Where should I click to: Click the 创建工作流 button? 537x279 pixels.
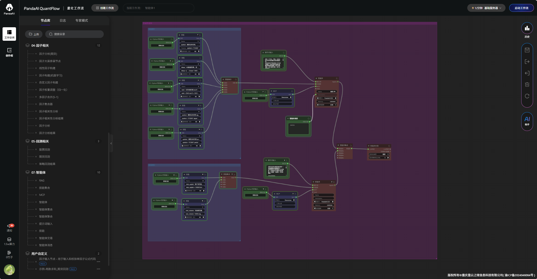coord(105,8)
